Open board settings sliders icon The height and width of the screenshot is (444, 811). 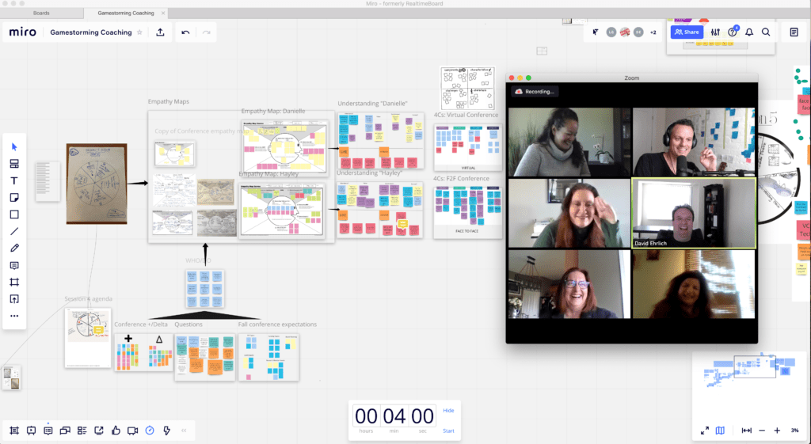(715, 32)
